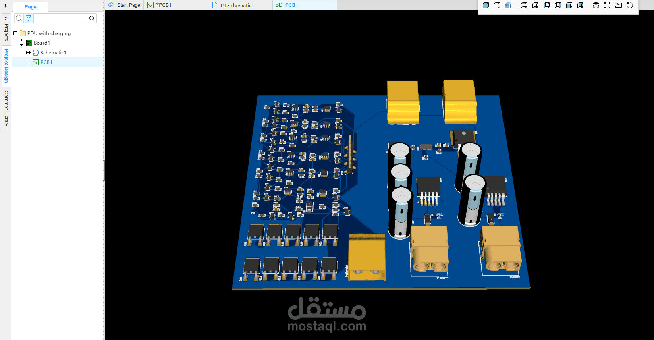
Task: Click the folder icon of PDU with charging
Action: click(23, 33)
